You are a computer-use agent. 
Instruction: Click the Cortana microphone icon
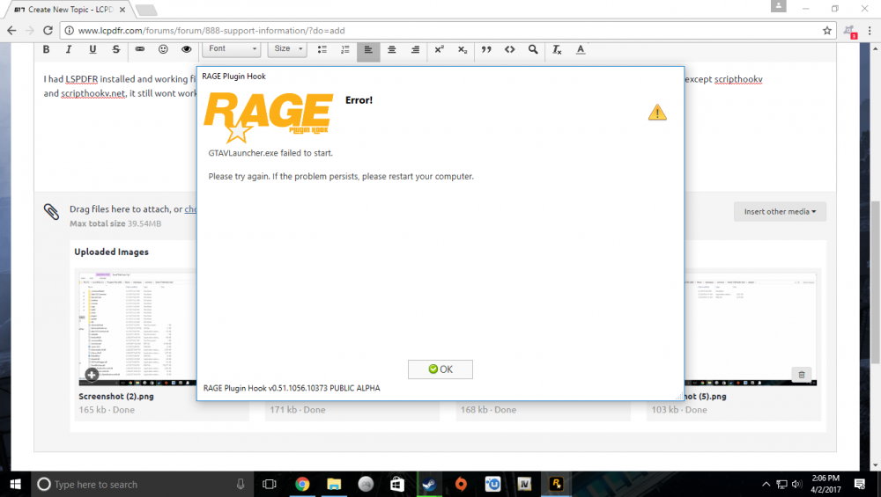(241, 484)
